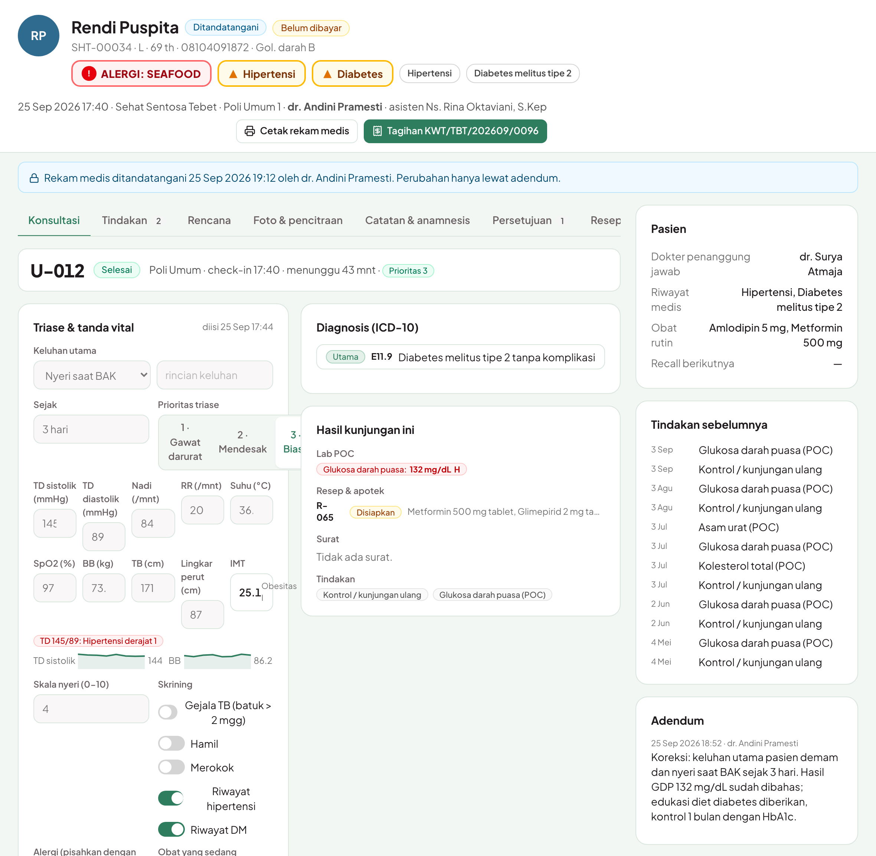
Task: Click the SpO2 field showing 97
Action: point(55,587)
